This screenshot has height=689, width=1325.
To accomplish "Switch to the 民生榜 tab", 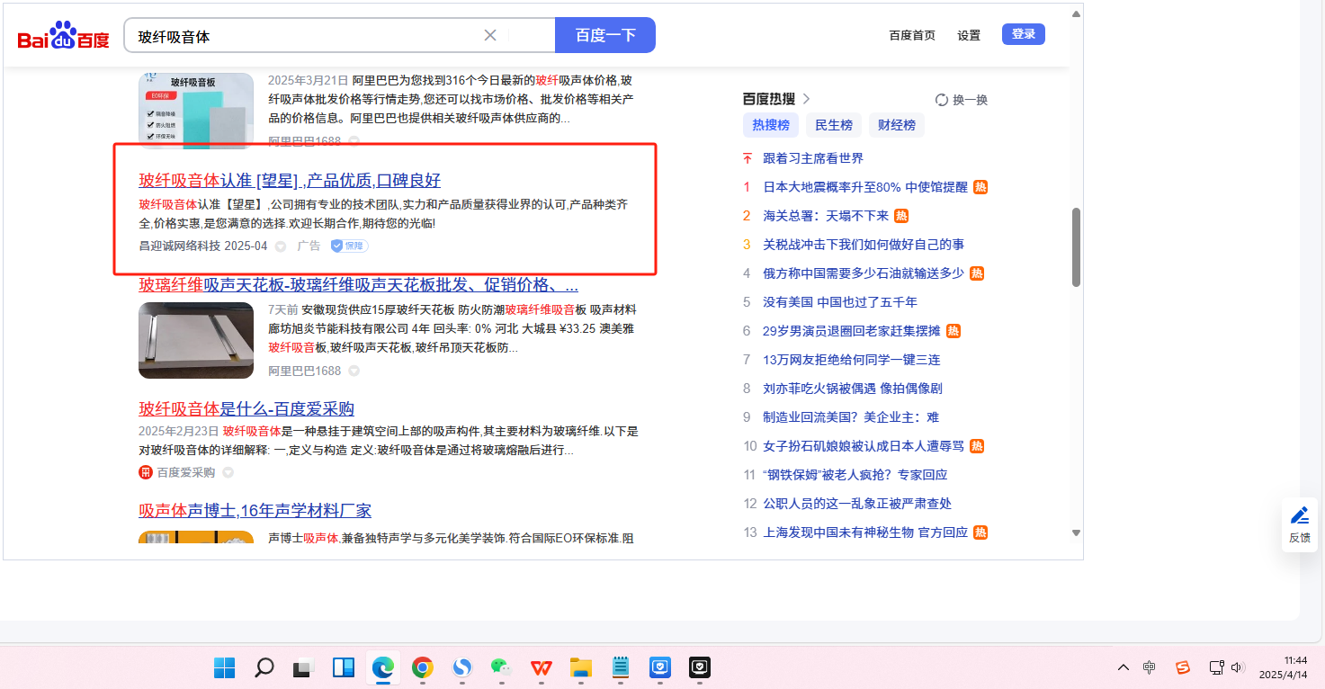I will [833, 125].
